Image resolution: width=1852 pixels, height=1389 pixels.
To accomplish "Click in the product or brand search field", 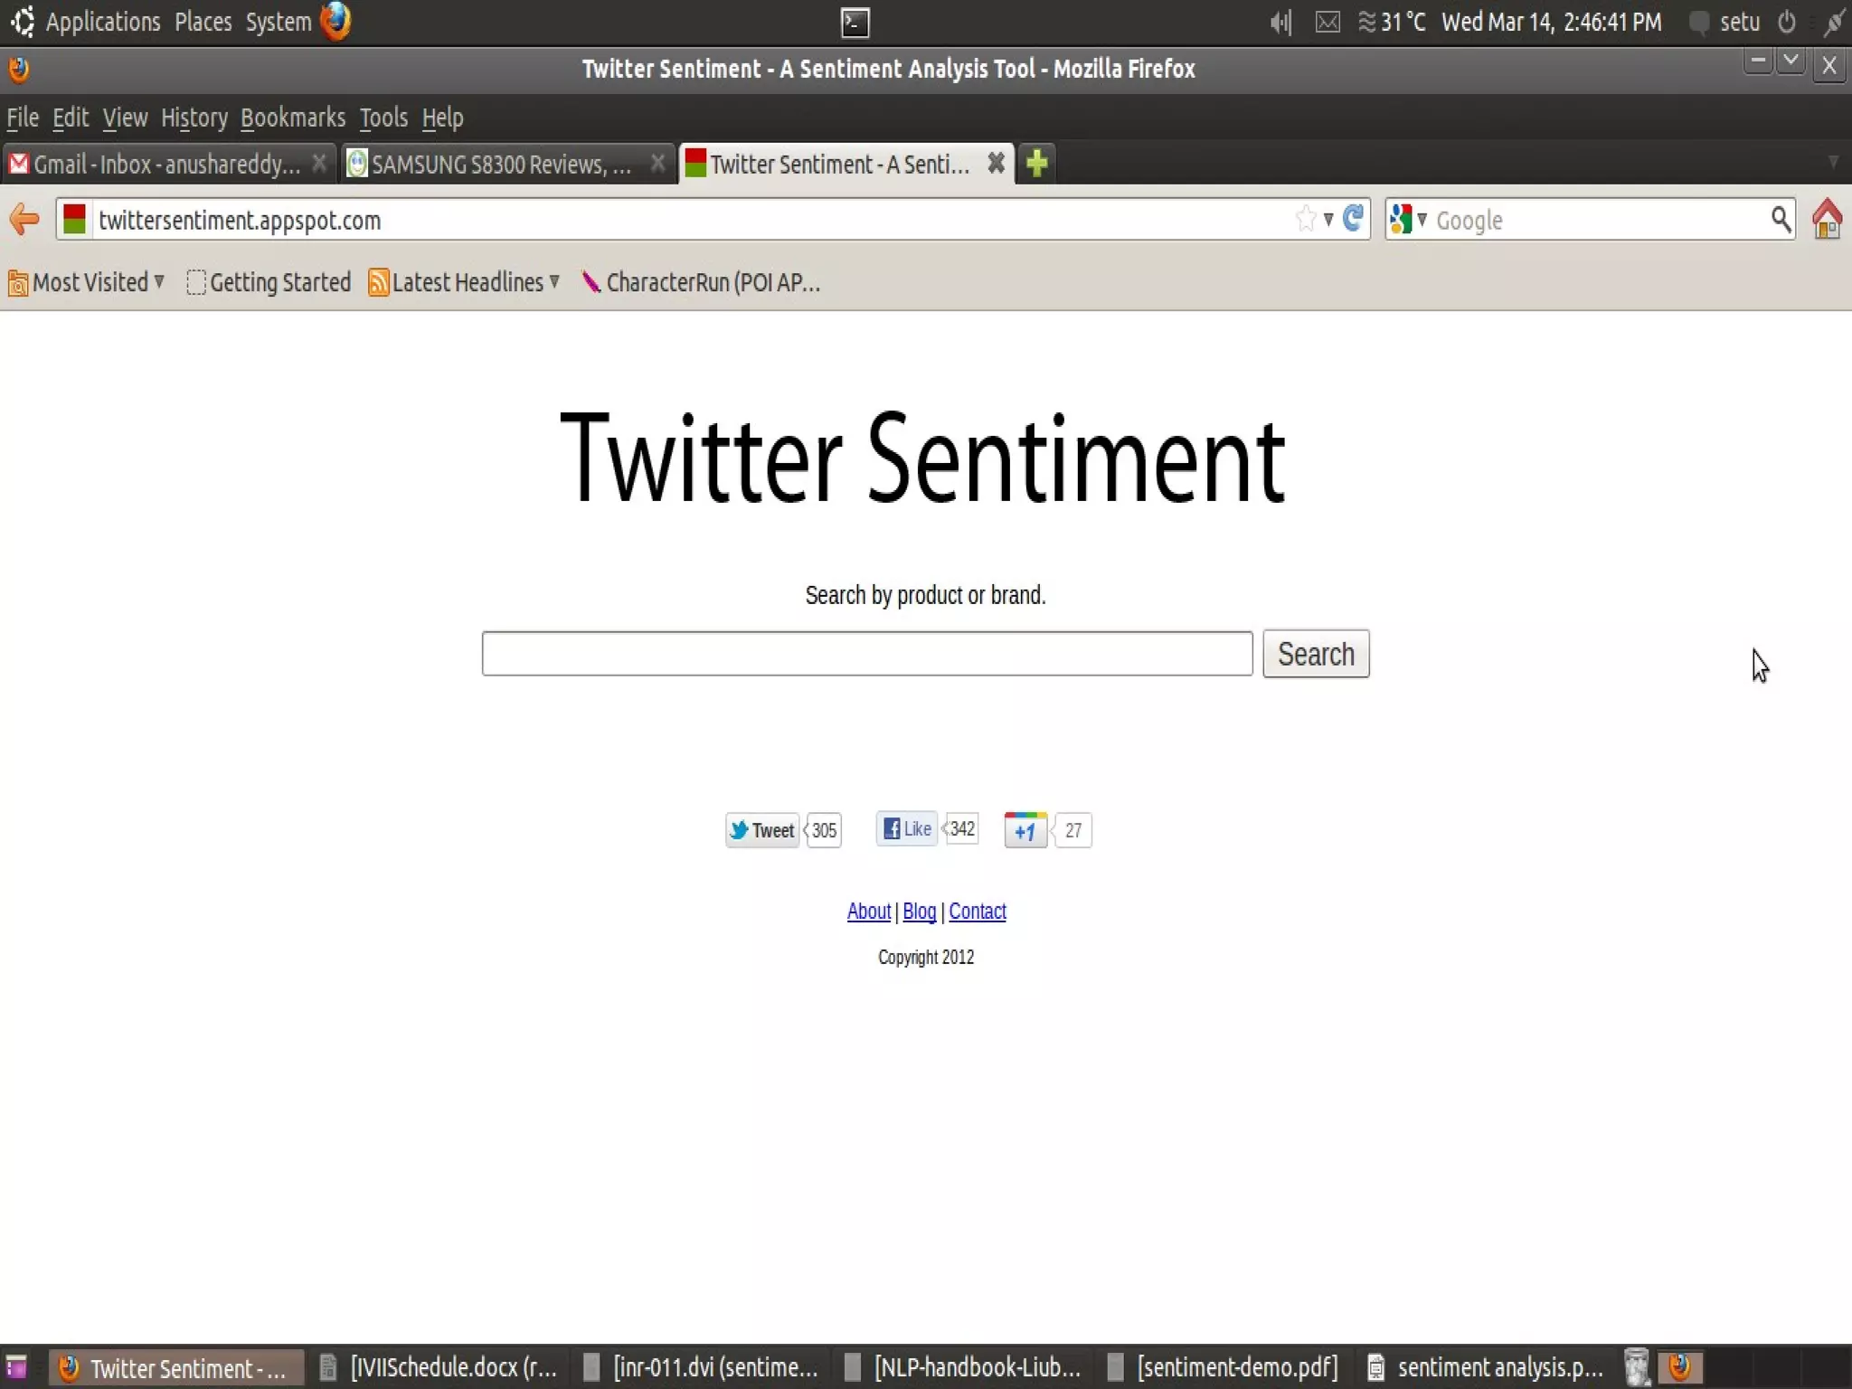I will (866, 654).
